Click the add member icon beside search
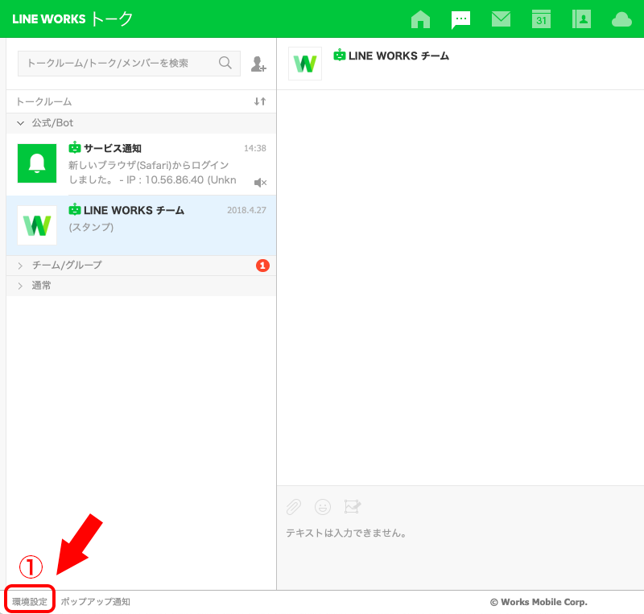 tap(258, 64)
